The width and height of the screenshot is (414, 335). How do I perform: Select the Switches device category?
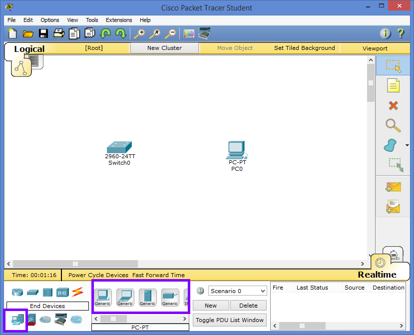click(32, 292)
